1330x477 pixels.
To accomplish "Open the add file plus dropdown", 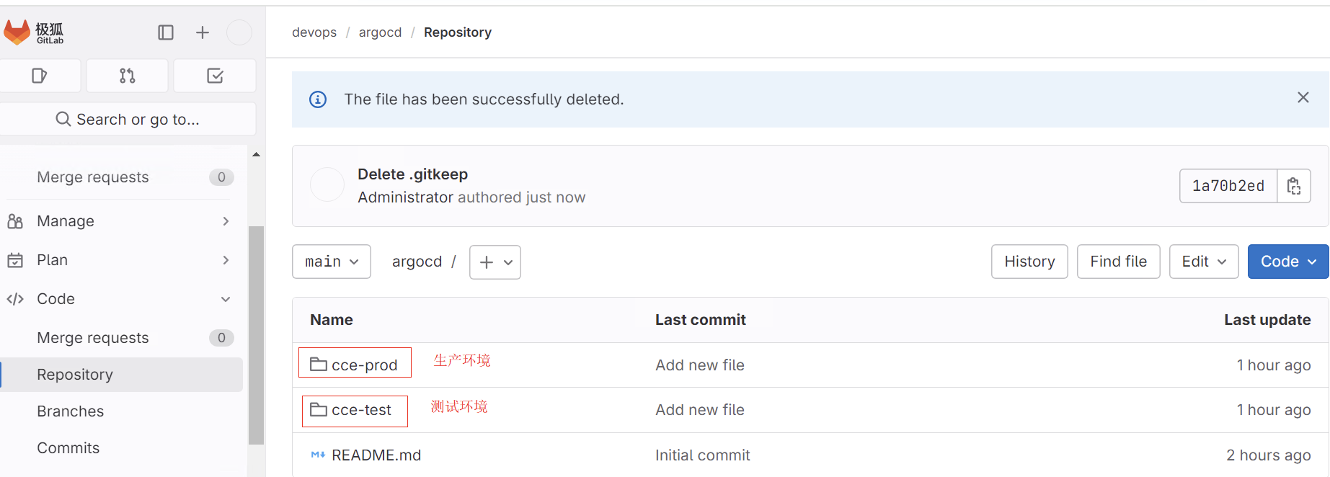I will coord(495,262).
